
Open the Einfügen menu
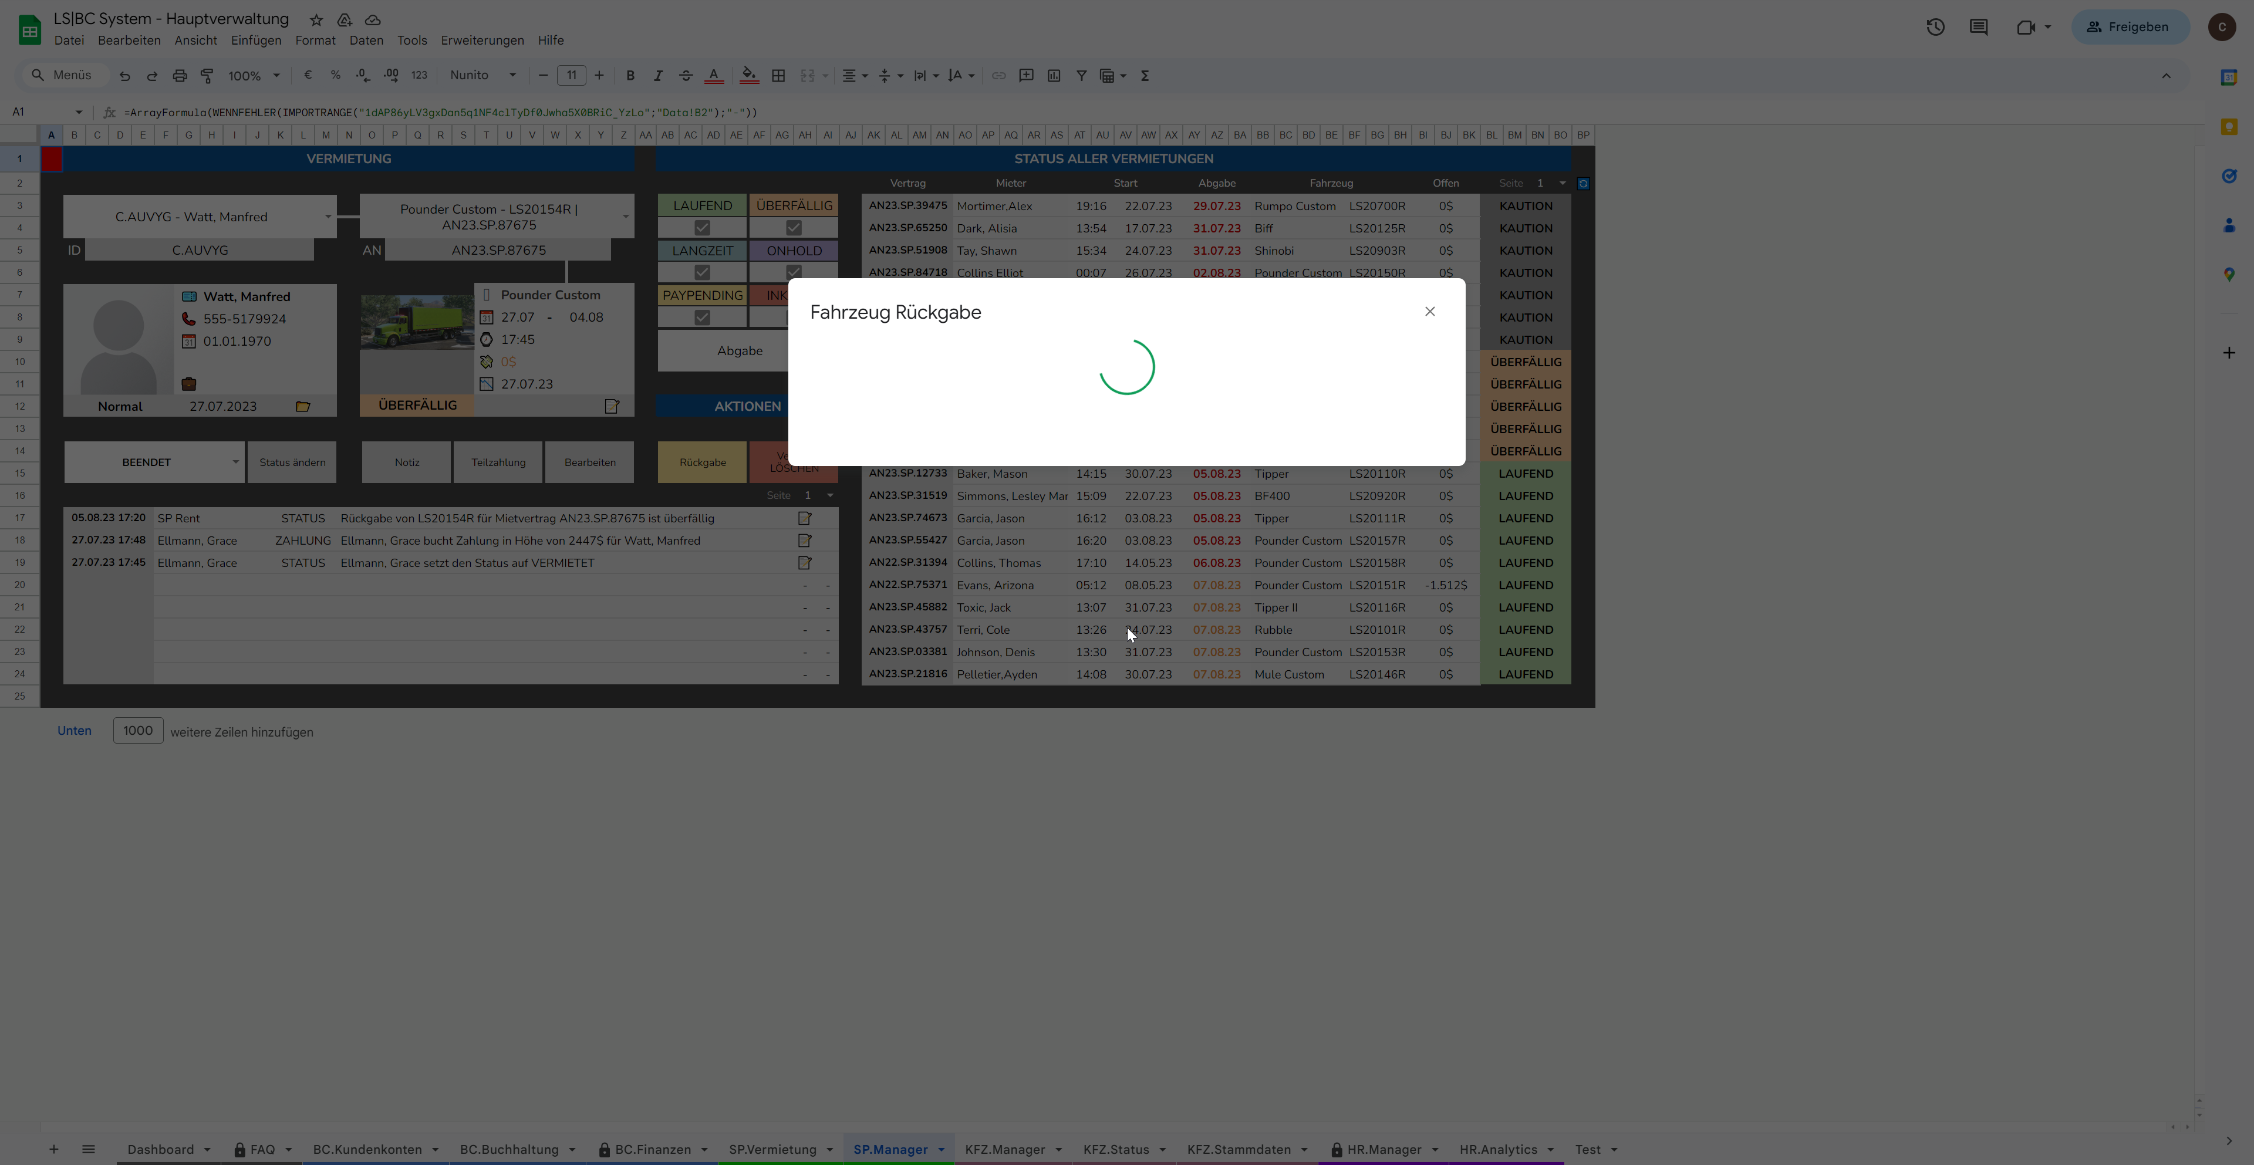click(x=257, y=40)
